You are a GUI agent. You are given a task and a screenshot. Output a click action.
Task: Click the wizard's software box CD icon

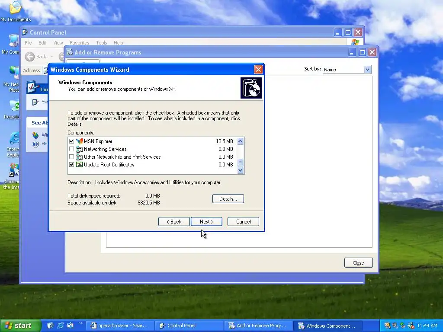[x=251, y=88]
